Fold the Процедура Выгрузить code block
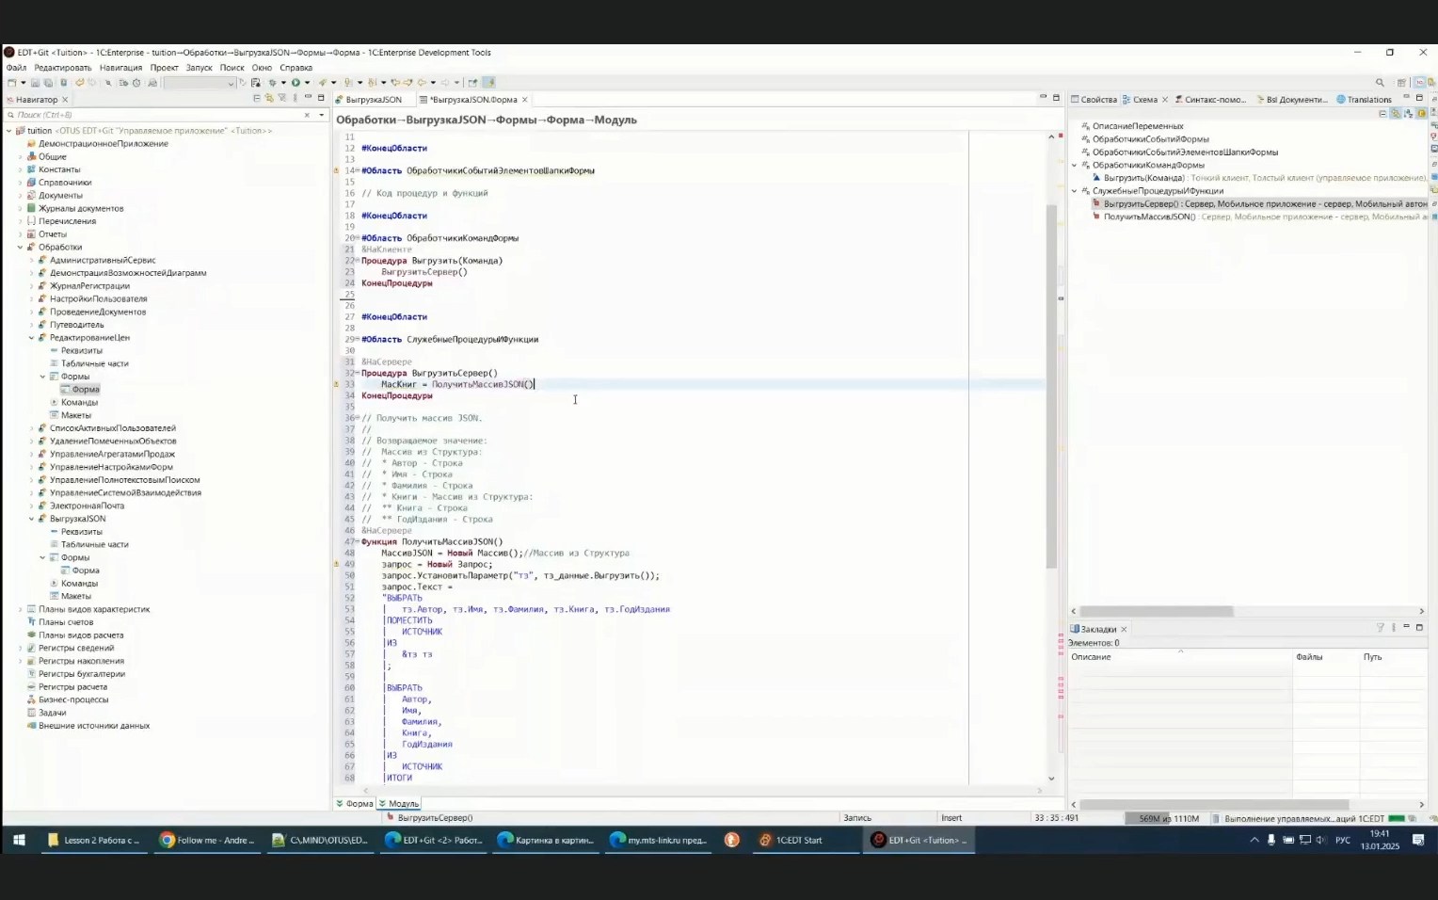Screen dimensions: 1438x900 tap(358, 261)
